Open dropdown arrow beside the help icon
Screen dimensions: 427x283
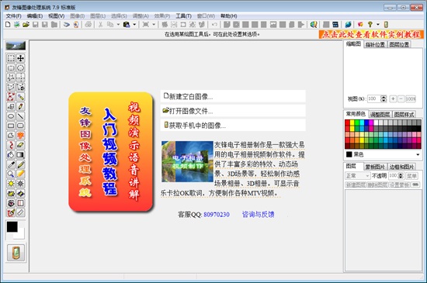click(378, 25)
